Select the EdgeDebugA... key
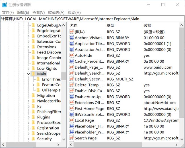The image size is (185, 148). click(x=49, y=25)
